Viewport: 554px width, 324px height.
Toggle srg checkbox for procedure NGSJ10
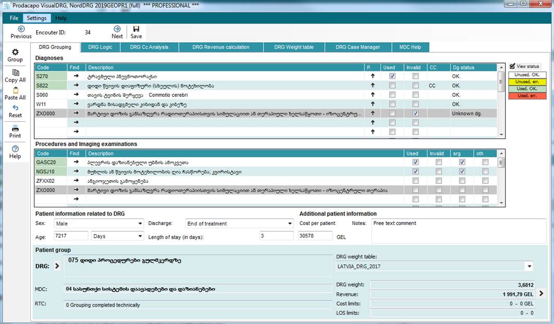pos(462,171)
